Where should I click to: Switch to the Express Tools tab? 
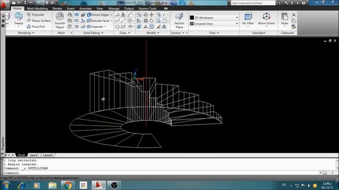pos(147,8)
